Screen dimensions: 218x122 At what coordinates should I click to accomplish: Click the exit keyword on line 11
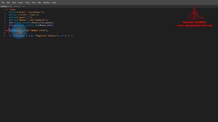pyautogui.click(x=63, y=36)
